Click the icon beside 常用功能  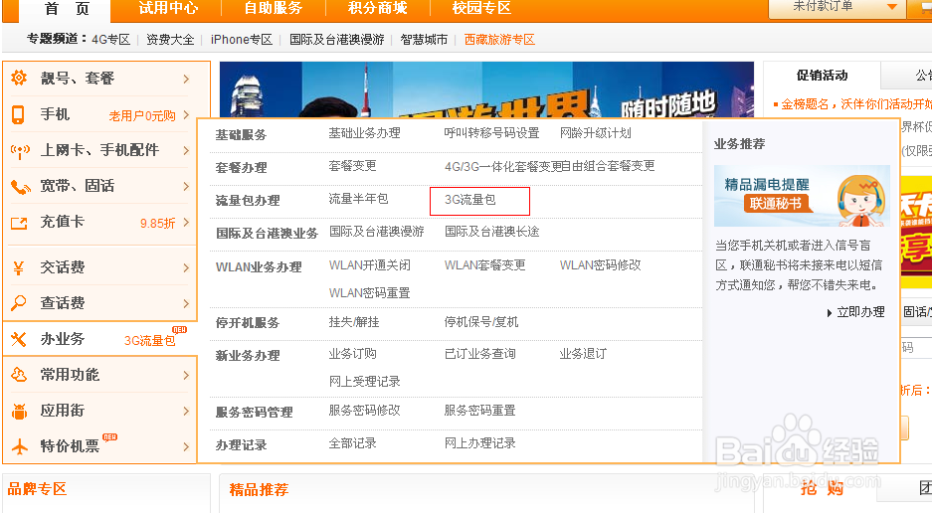[x=19, y=375]
